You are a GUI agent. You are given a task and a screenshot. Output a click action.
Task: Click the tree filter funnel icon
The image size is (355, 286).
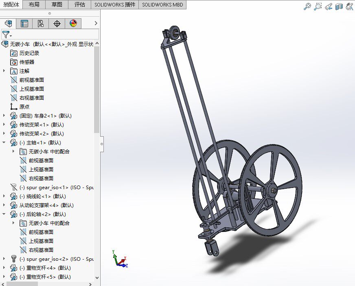pos(6,35)
